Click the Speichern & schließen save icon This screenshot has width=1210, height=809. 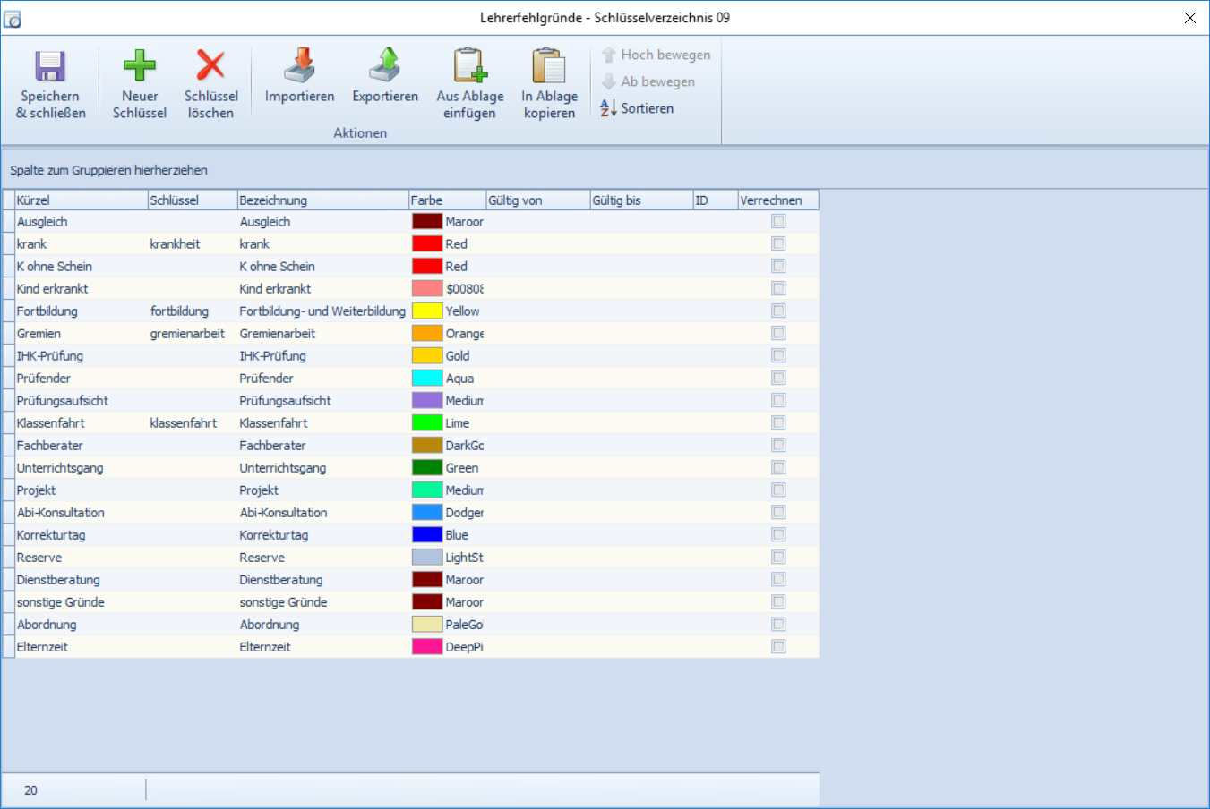(x=50, y=67)
